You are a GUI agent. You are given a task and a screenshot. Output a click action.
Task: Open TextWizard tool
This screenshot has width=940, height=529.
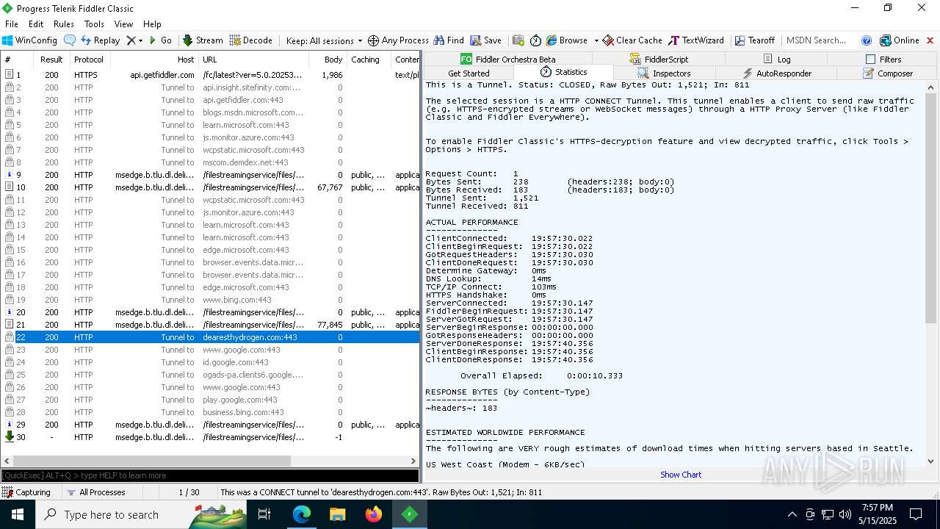click(x=695, y=40)
